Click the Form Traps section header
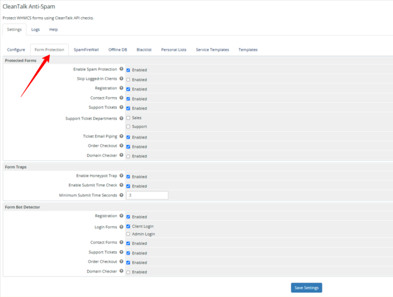This screenshot has height=297, width=393. pos(15,167)
